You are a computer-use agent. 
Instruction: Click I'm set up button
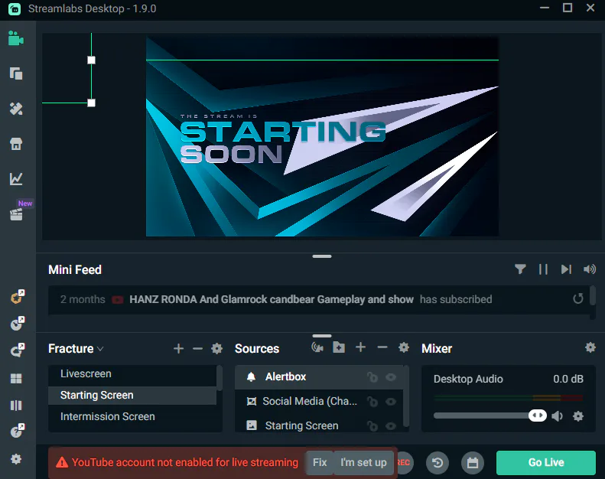[x=363, y=462]
